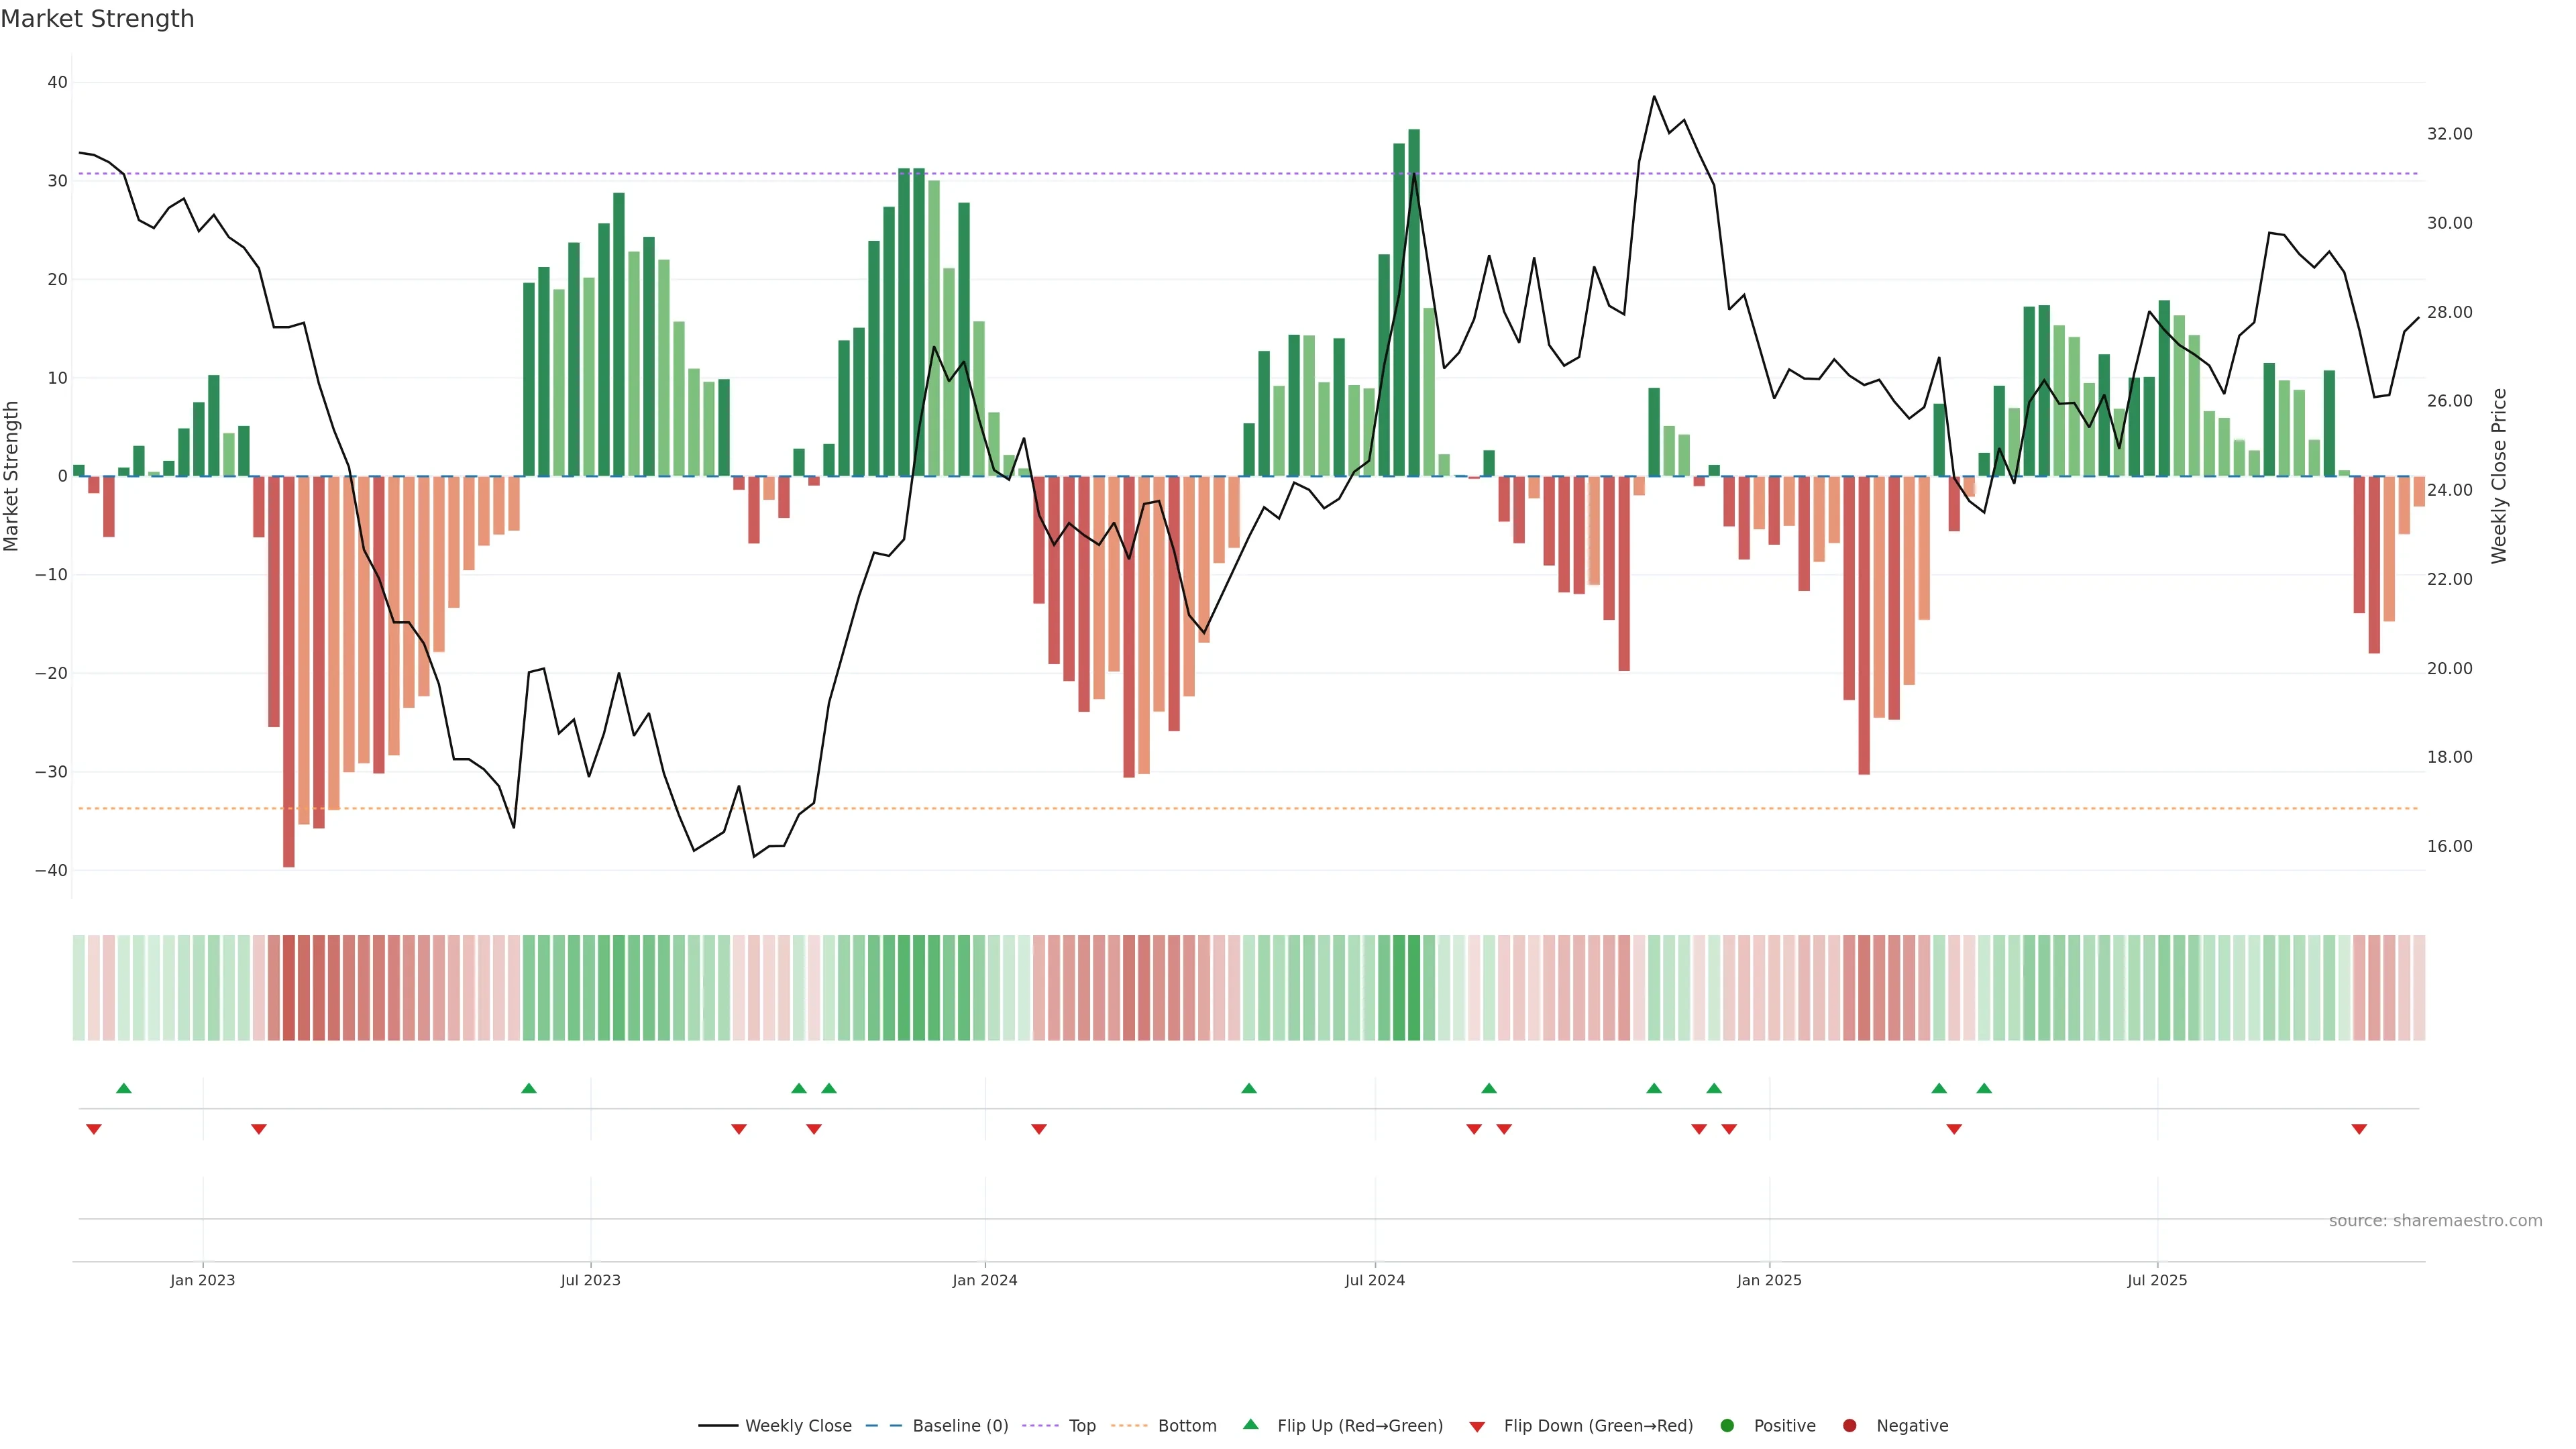
Task: Click first red flip-down triangle at left
Action: pos(94,1129)
